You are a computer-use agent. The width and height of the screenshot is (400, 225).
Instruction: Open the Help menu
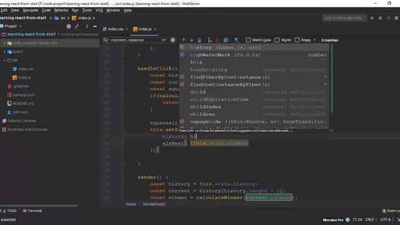(x=127, y=11)
